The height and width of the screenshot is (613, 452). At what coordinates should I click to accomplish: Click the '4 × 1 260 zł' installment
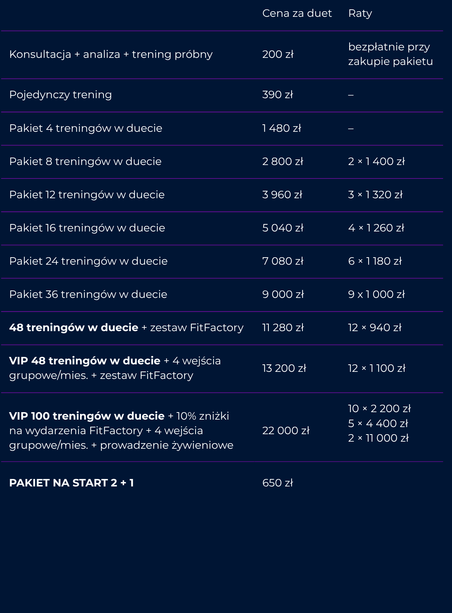point(376,228)
